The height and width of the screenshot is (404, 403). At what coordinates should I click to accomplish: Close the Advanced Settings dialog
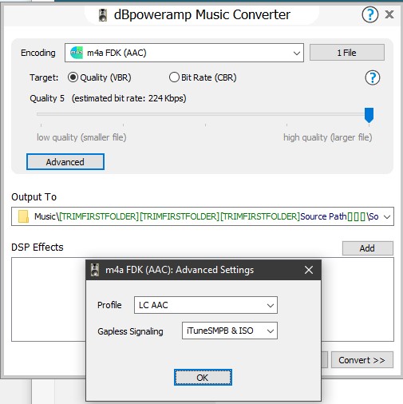click(309, 270)
